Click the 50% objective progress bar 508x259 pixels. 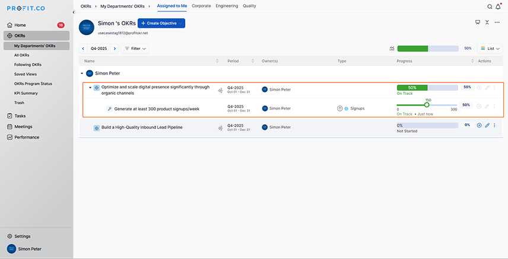[427, 88]
